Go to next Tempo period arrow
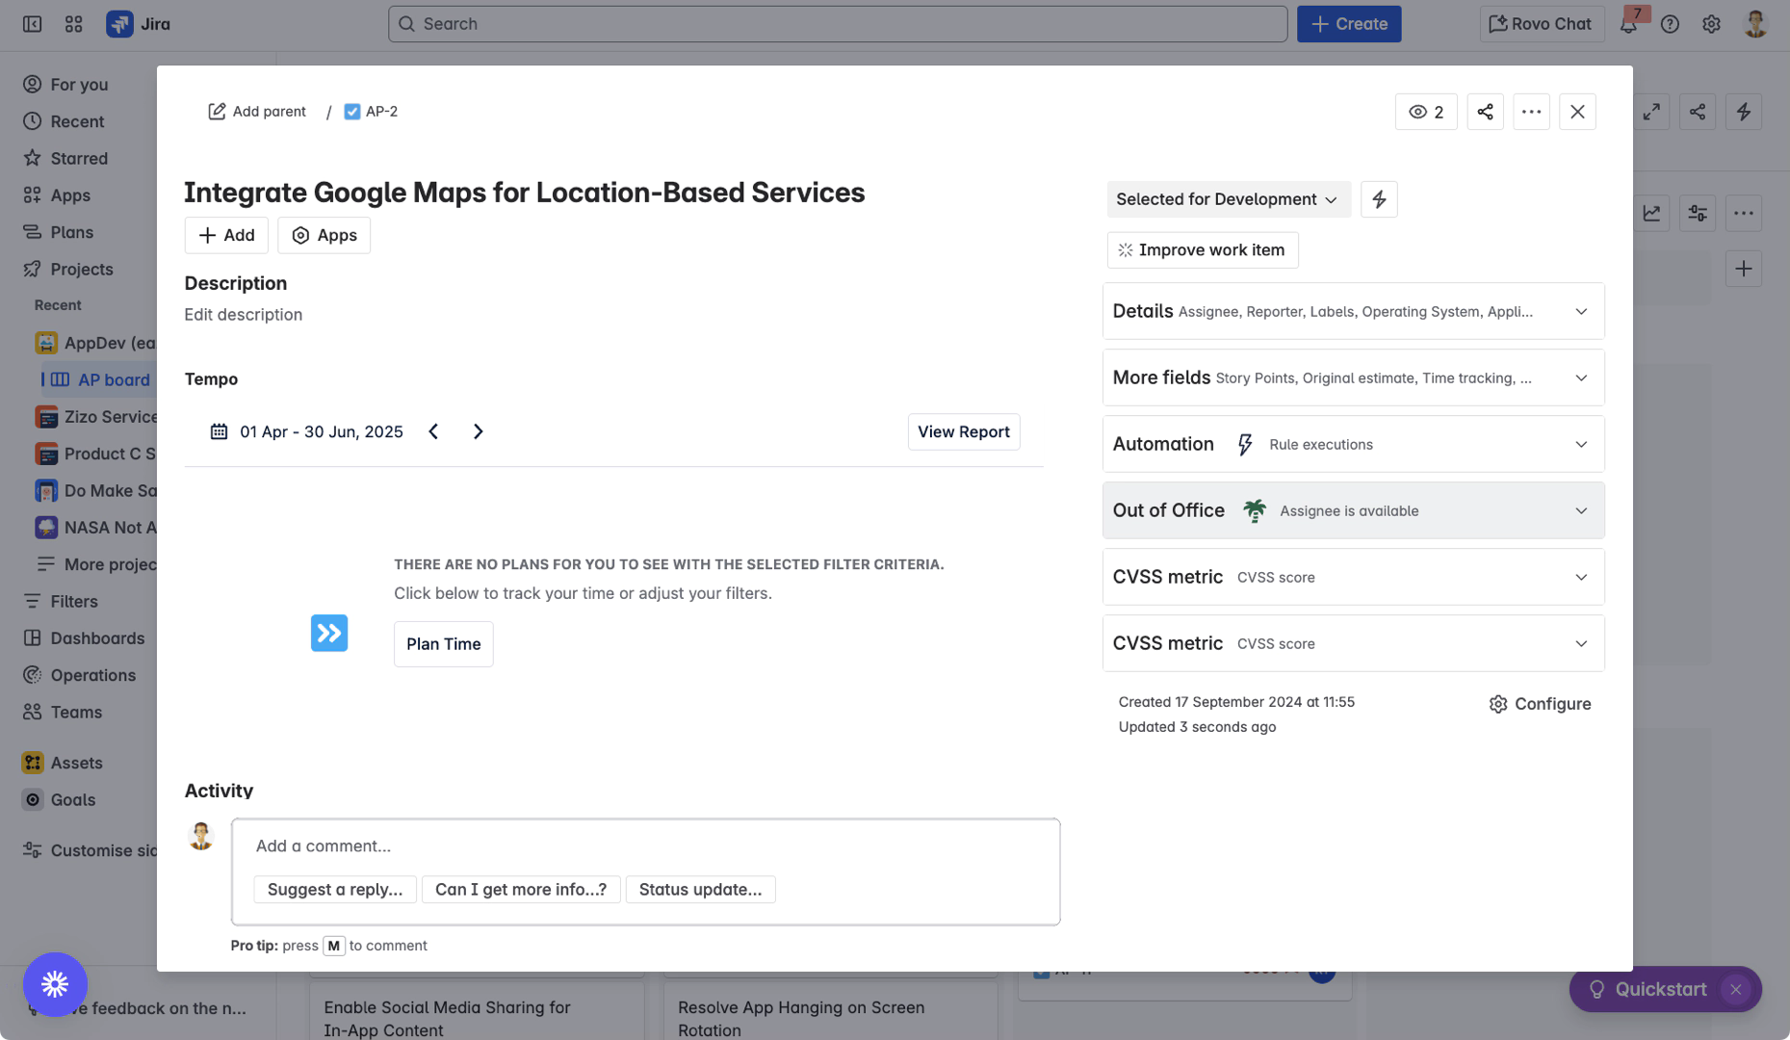Viewport: 1790px width, 1040px height. coord(478,431)
